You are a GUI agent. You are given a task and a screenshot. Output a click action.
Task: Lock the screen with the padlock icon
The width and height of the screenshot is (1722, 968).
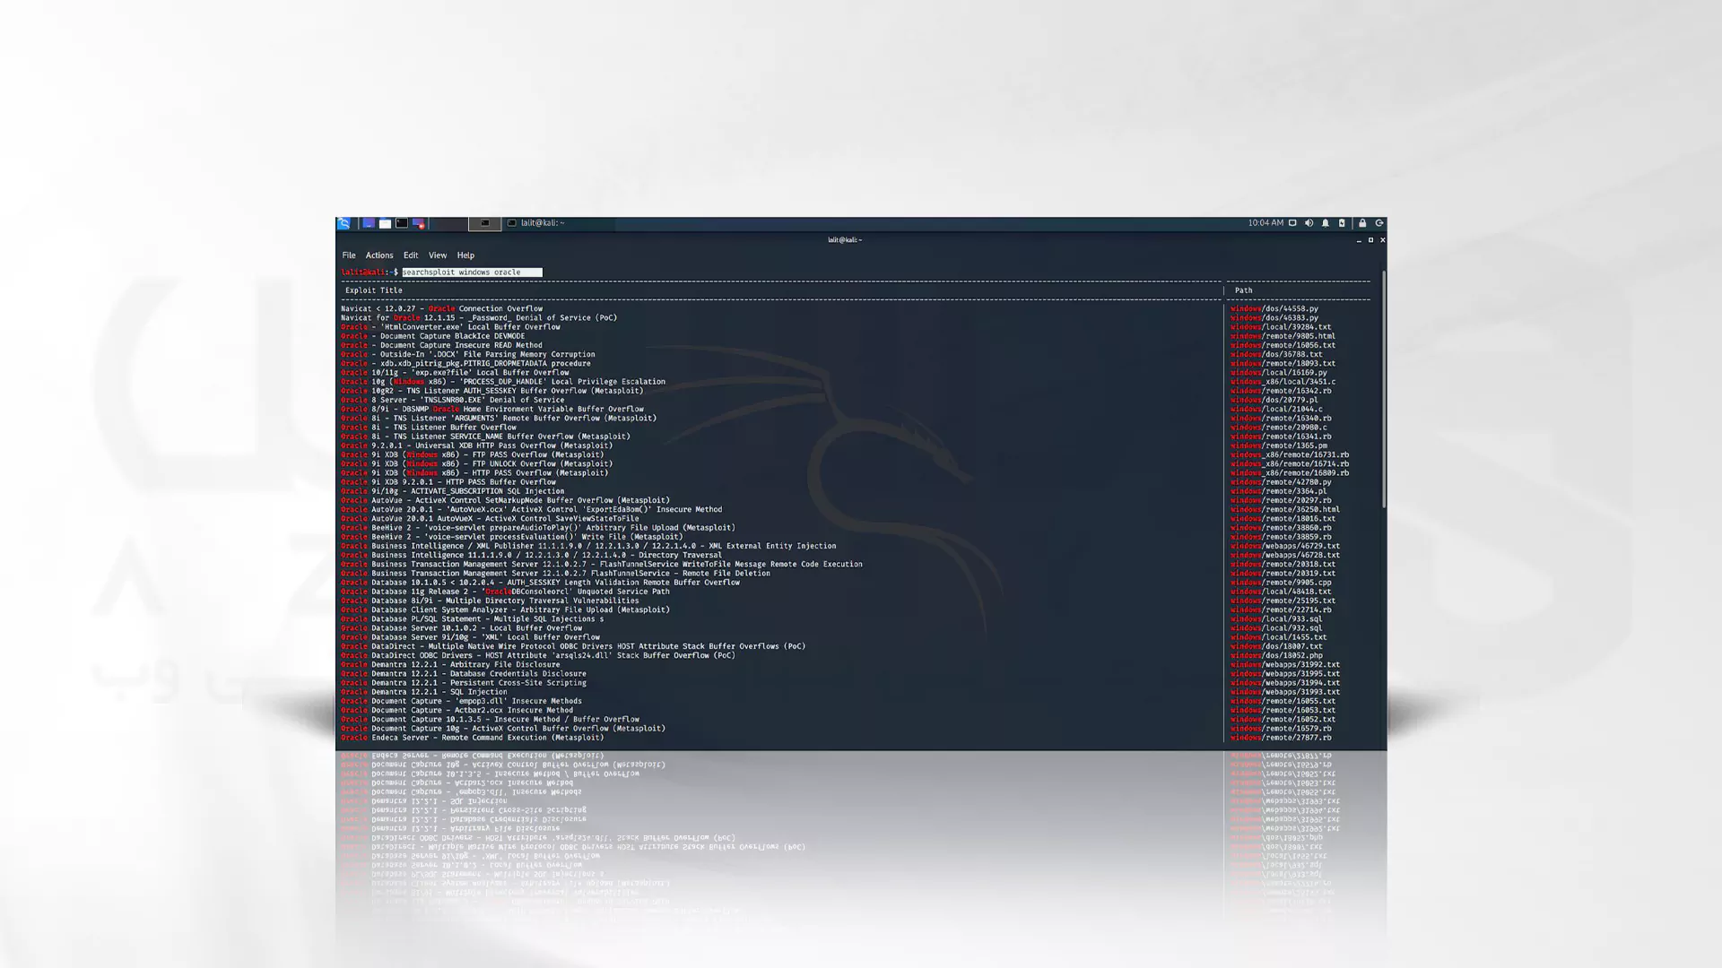click(x=1362, y=223)
